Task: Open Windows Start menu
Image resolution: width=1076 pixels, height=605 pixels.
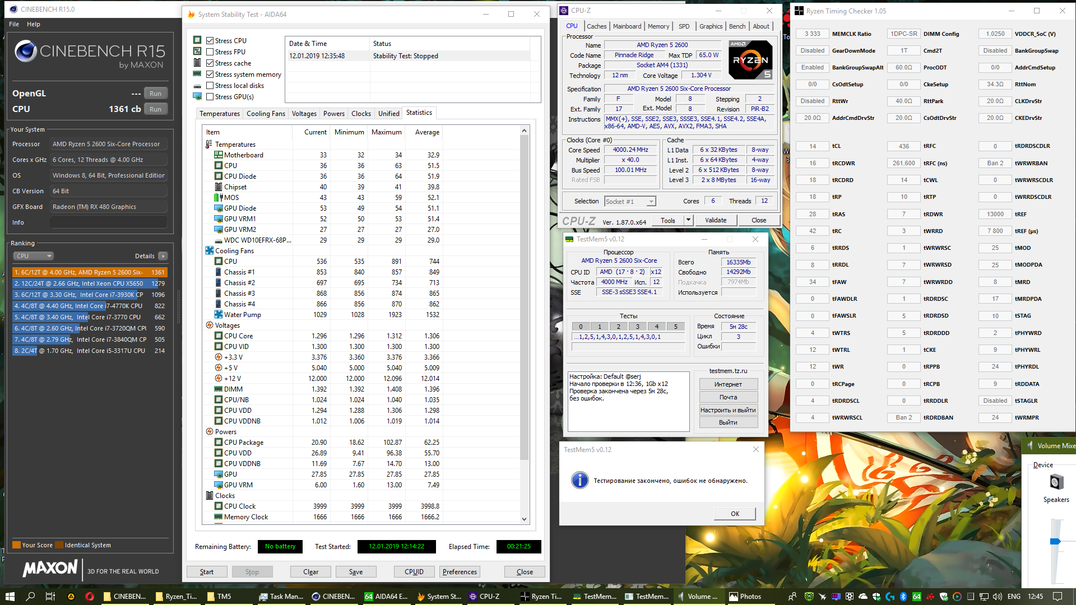Action: [10, 596]
